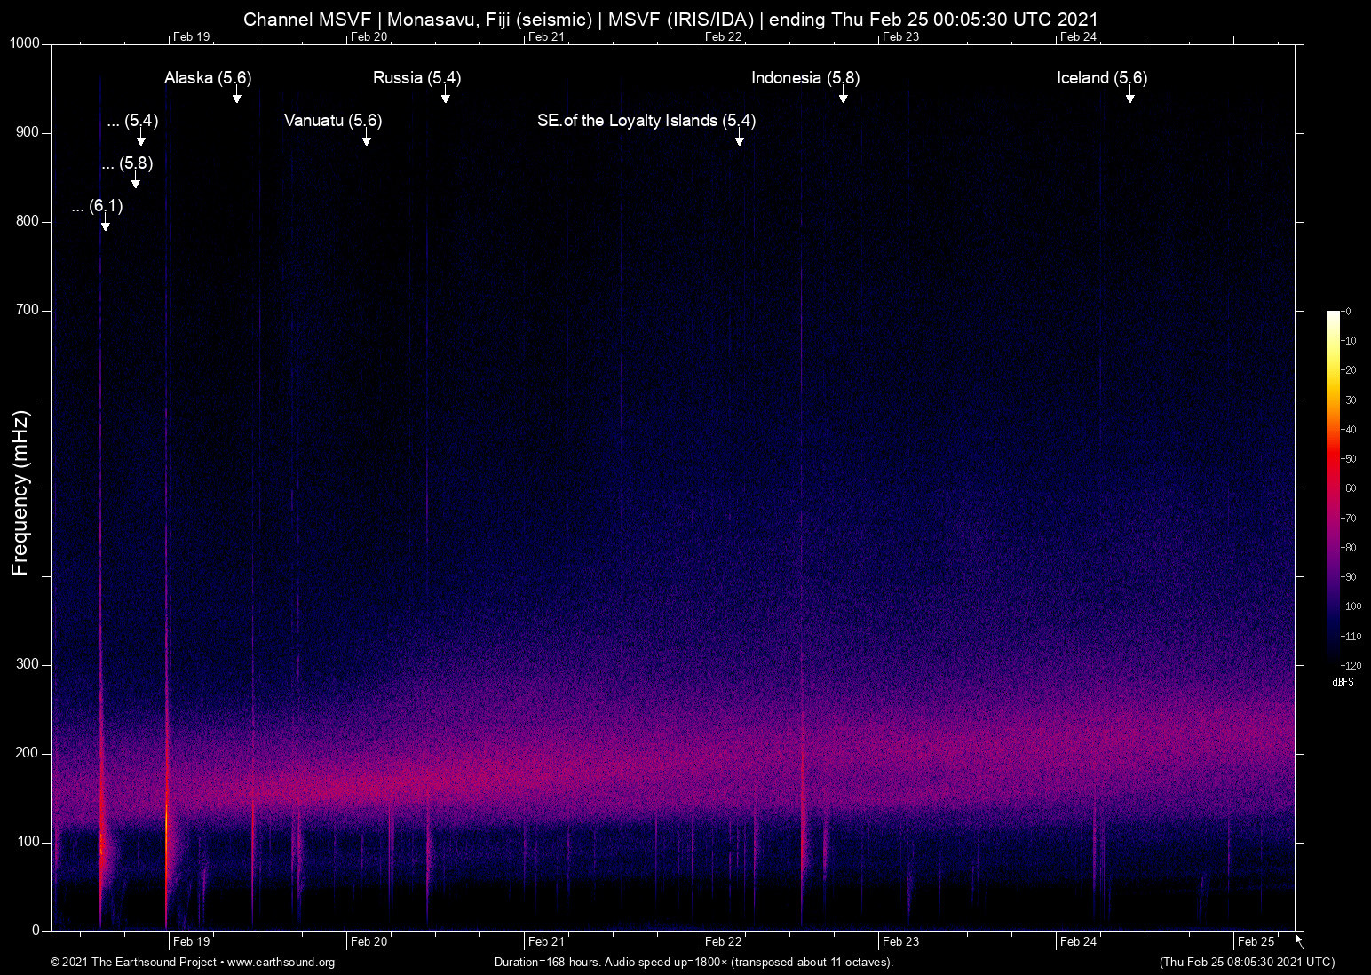Click the Feb 21 marker on bottom time axis
Viewport: 1371px width, 975px height.
click(x=546, y=941)
